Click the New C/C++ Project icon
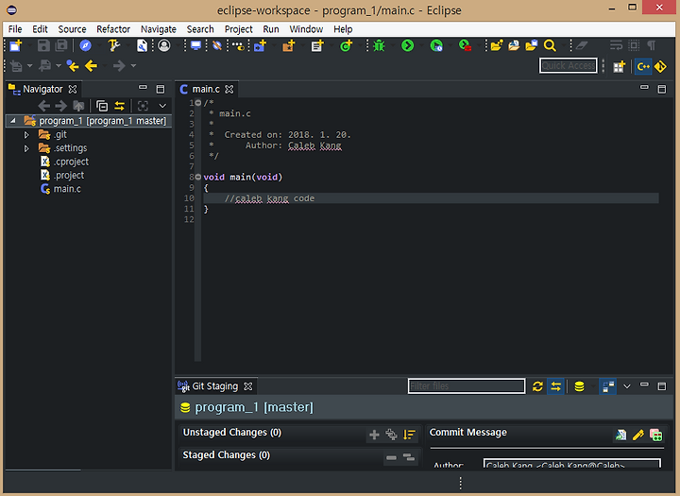The height and width of the screenshot is (496, 680). pos(261,45)
